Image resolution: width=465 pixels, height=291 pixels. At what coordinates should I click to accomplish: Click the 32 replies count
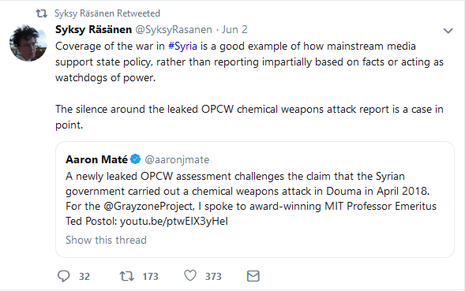coord(84,277)
